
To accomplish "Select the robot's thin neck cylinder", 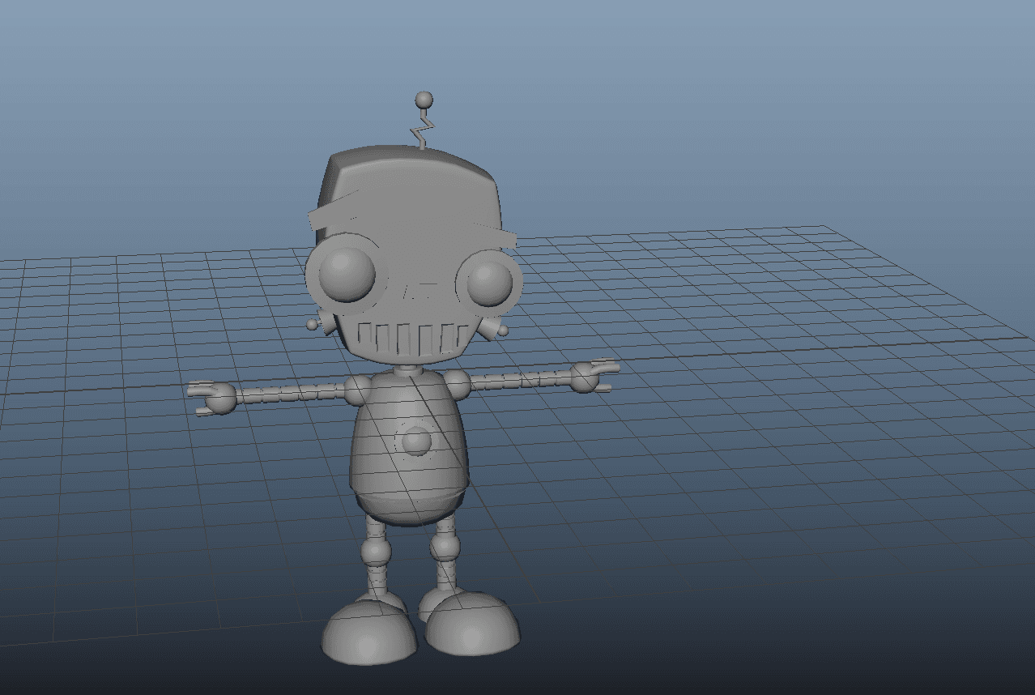I will tap(410, 370).
